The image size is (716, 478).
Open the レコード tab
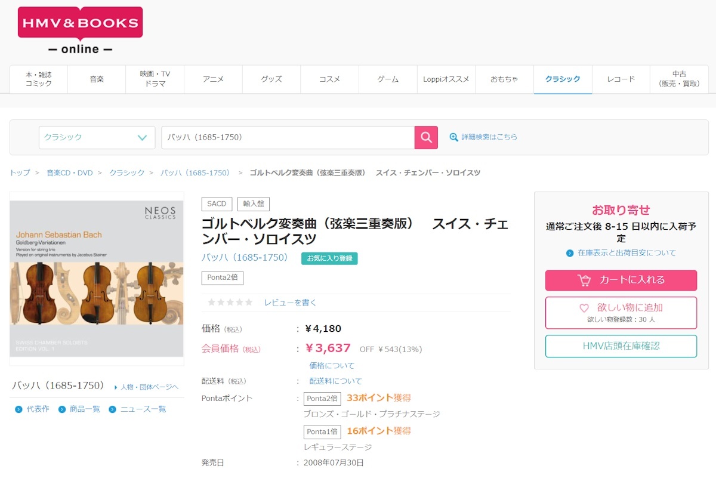[621, 79]
